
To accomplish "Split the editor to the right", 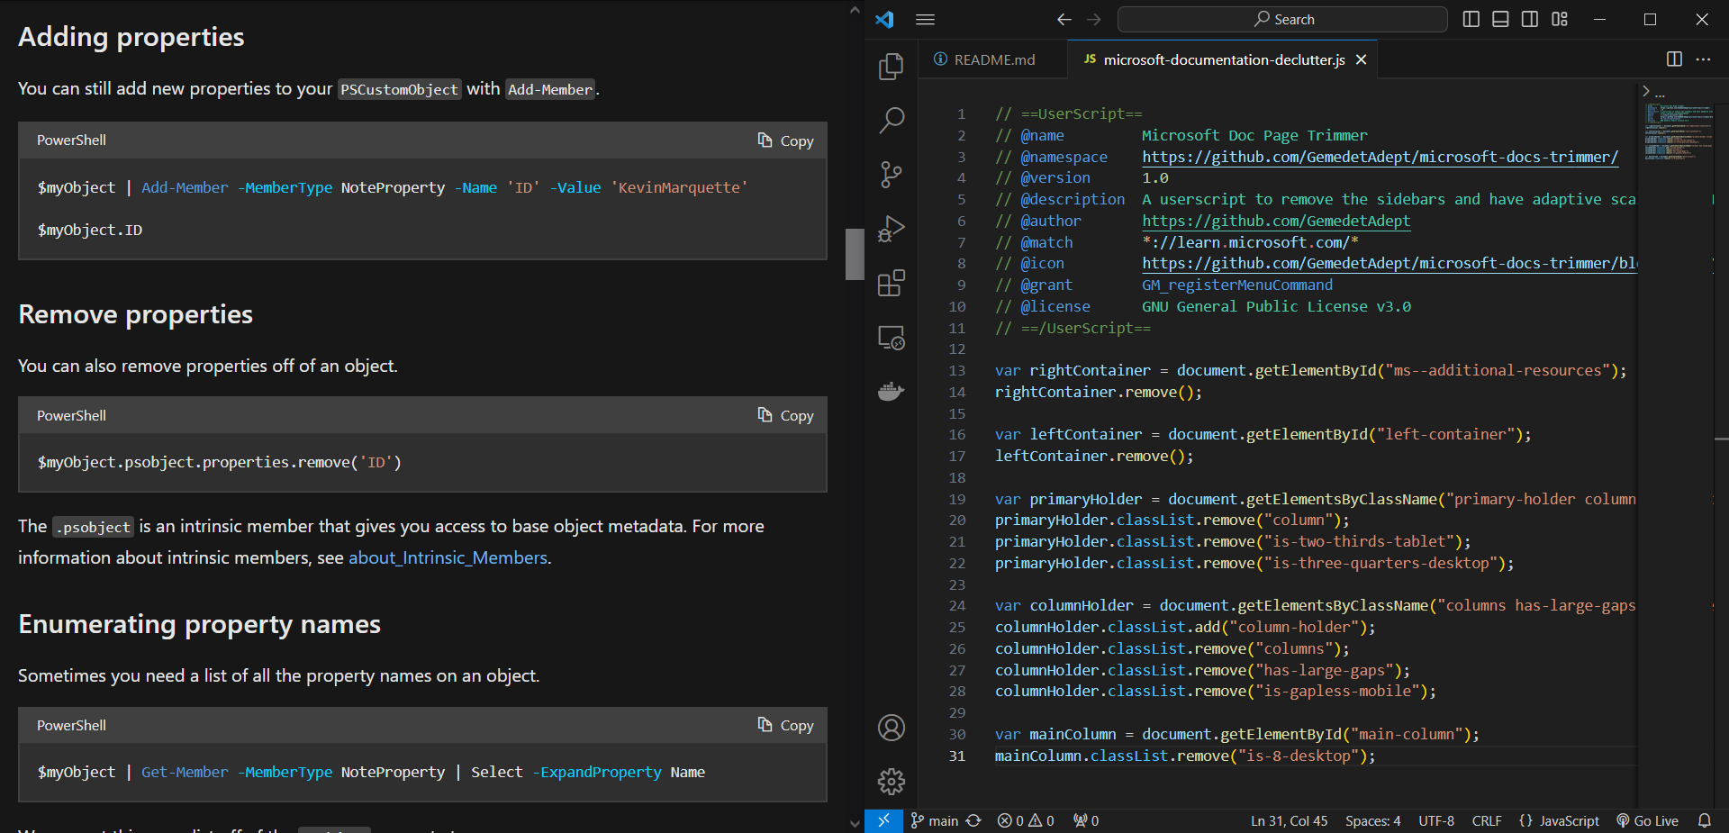I will pyautogui.click(x=1674, y=59).
